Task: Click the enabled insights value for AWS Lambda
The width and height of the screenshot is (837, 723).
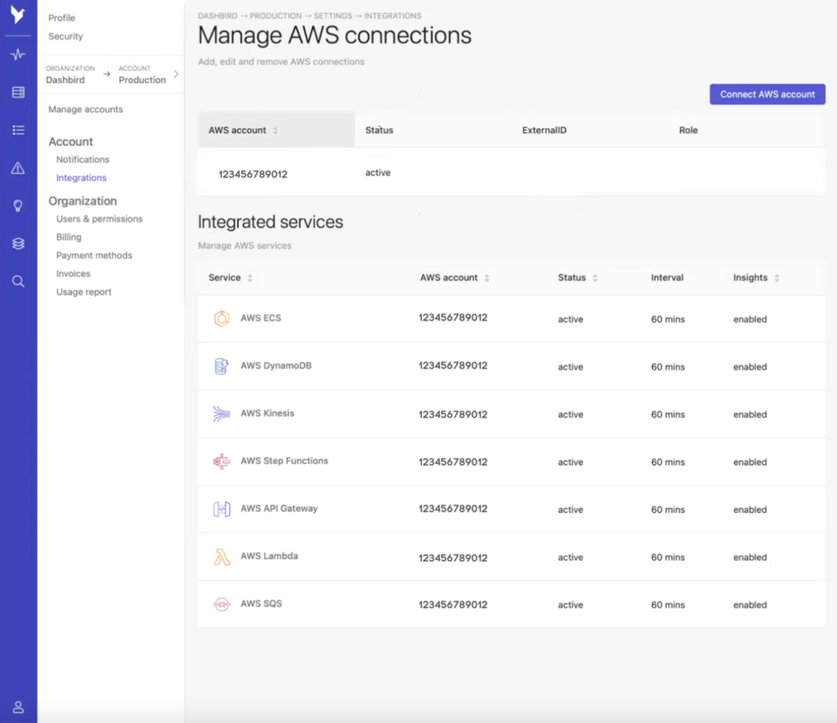Action: (750, 557)
